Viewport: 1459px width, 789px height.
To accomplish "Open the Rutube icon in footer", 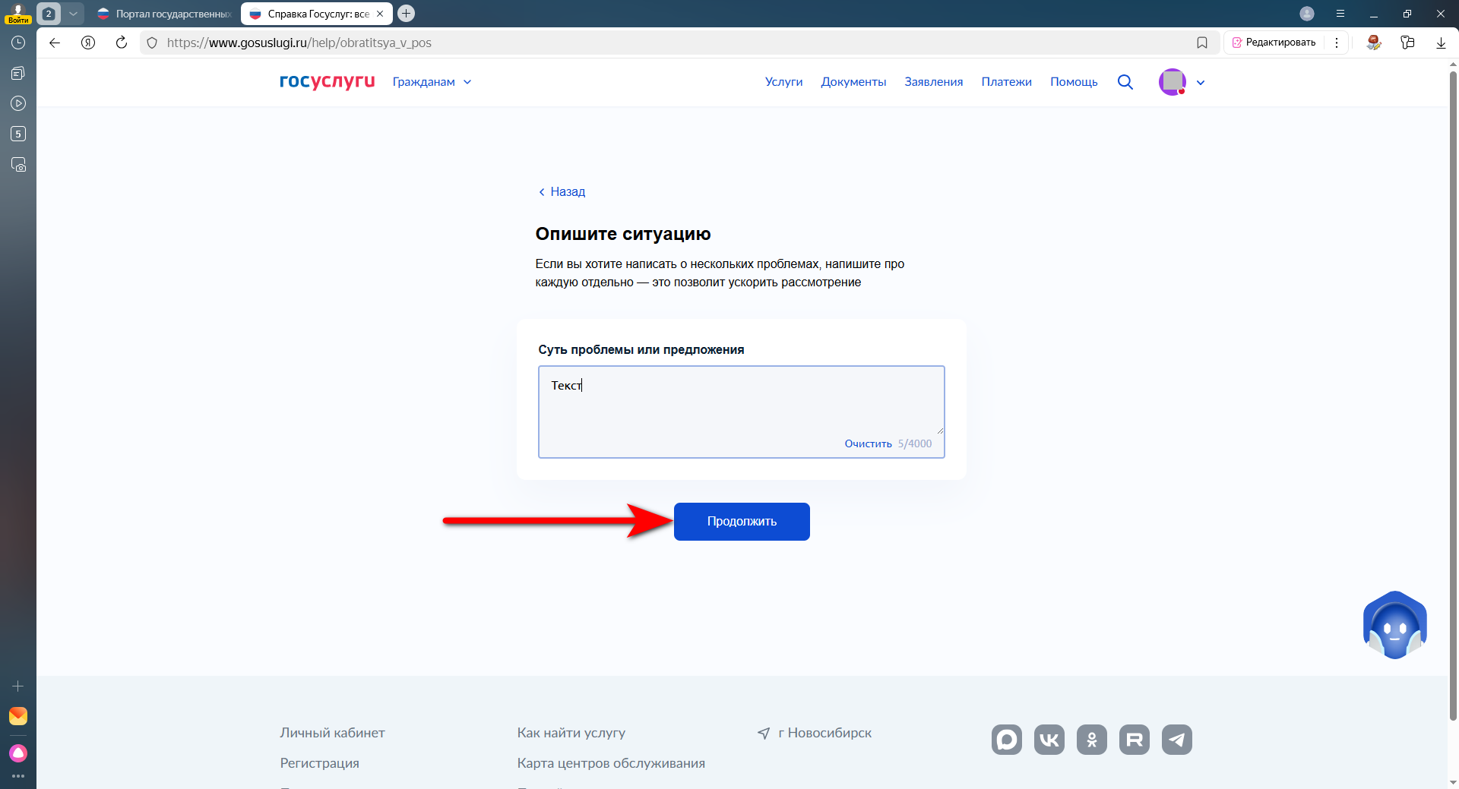I will tap(1134, 740).
